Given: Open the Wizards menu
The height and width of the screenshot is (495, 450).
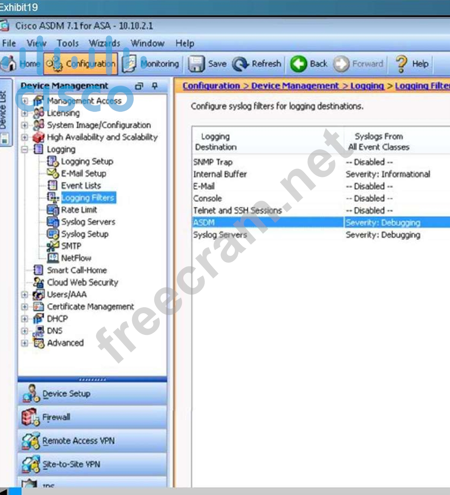Looking at the screenshot, I should coord(104,43).
